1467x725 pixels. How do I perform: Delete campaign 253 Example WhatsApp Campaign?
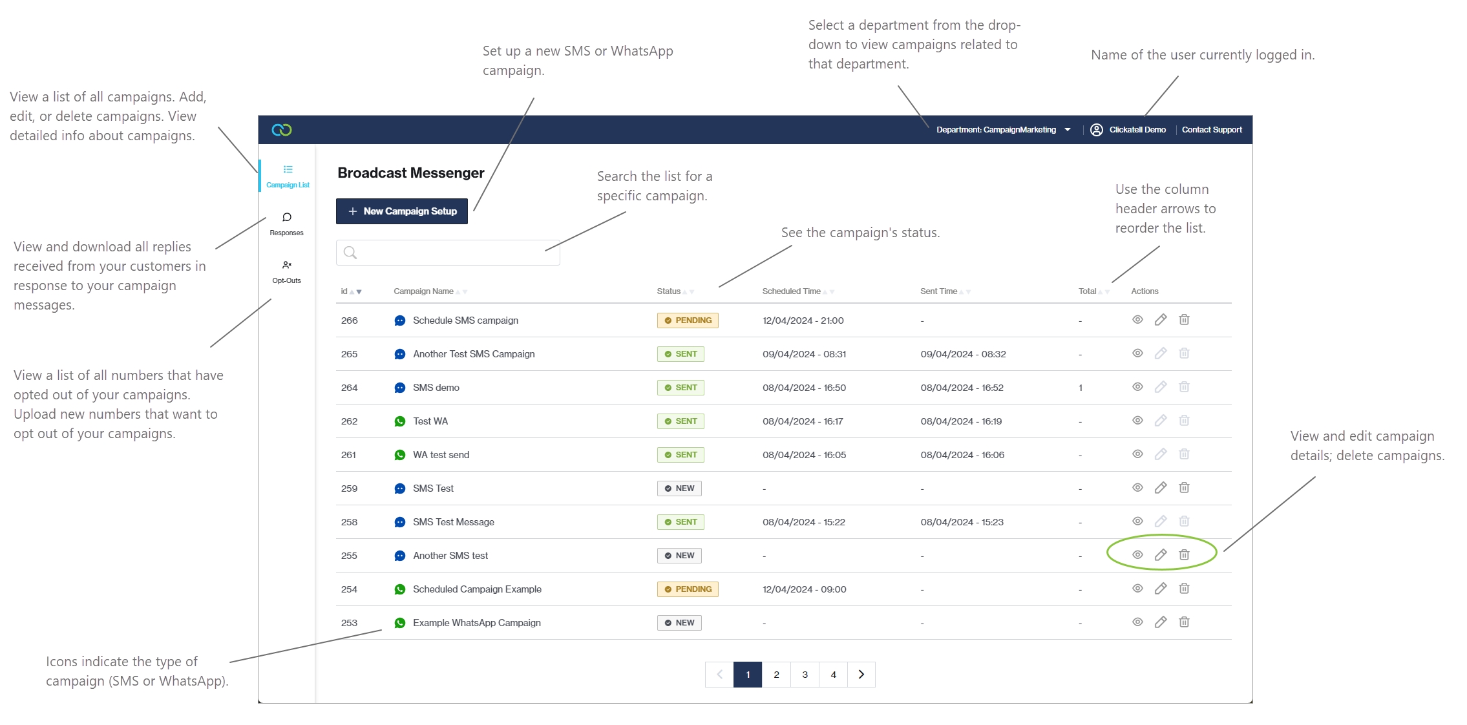[x=1184, y=622]
